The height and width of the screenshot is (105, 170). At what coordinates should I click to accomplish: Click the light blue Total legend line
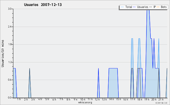click(122, 7)
